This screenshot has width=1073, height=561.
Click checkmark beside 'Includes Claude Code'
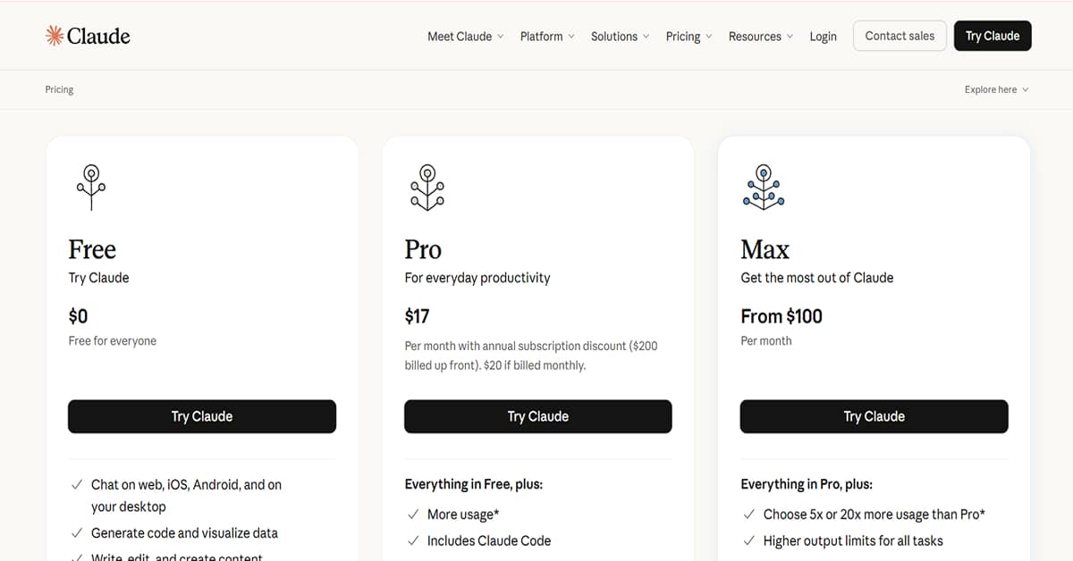click(x=413, y=540)
